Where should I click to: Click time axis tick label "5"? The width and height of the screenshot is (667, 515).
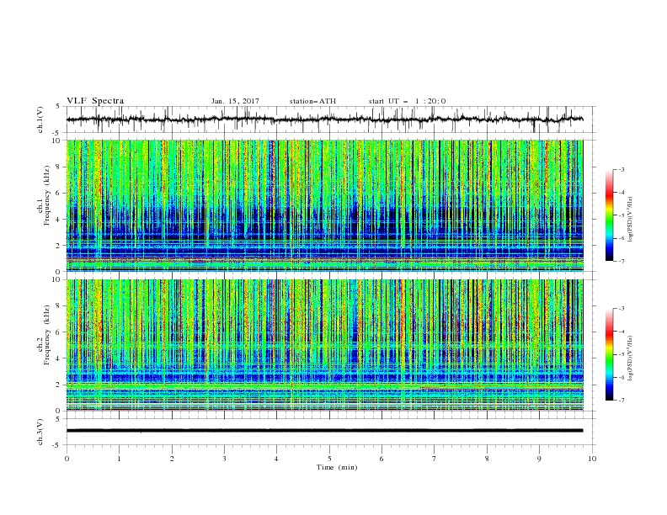pyautogui.click(x=329, y=459)
